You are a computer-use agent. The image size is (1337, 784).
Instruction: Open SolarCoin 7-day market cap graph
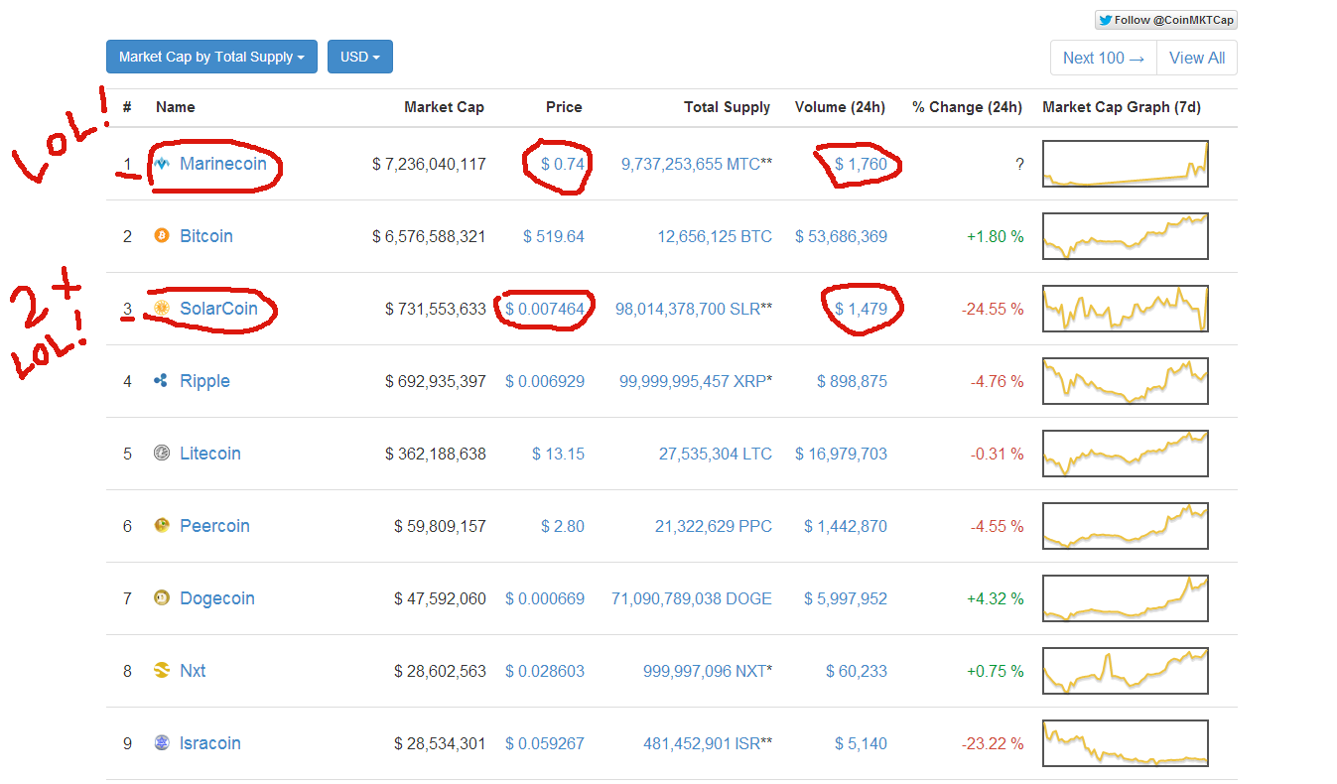[1126, 309]
